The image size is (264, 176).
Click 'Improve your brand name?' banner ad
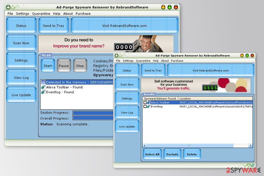point(106,44)
